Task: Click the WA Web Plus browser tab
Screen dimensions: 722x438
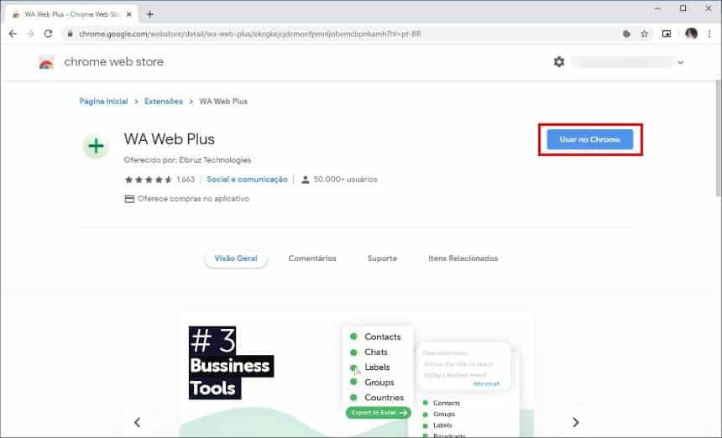Action: (x=73, y=14)
